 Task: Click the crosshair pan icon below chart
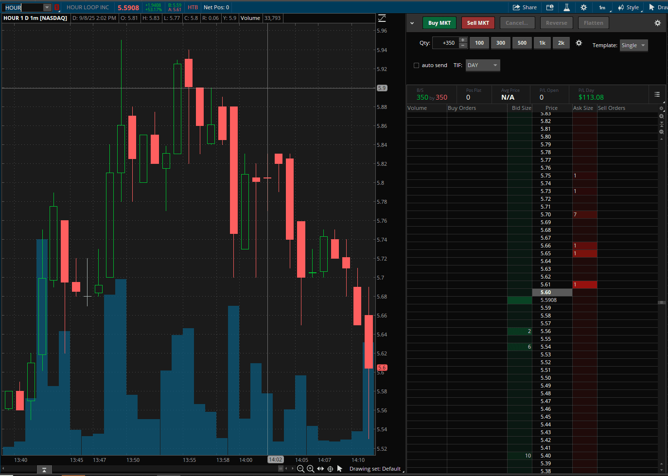coord(330,469)
